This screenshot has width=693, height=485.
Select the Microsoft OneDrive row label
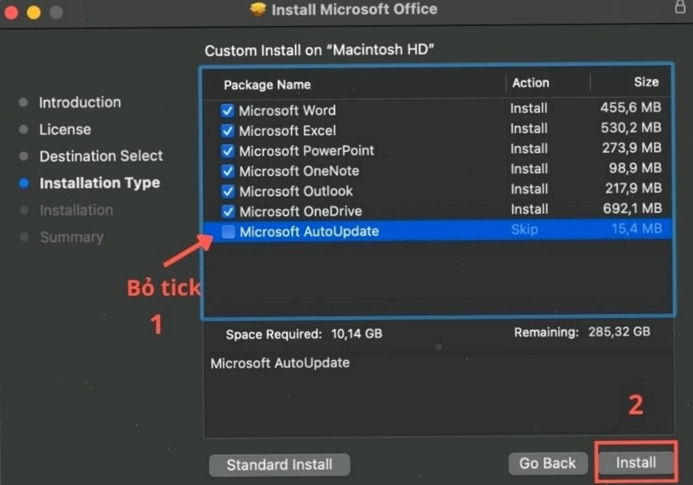[x=301, y=212]
